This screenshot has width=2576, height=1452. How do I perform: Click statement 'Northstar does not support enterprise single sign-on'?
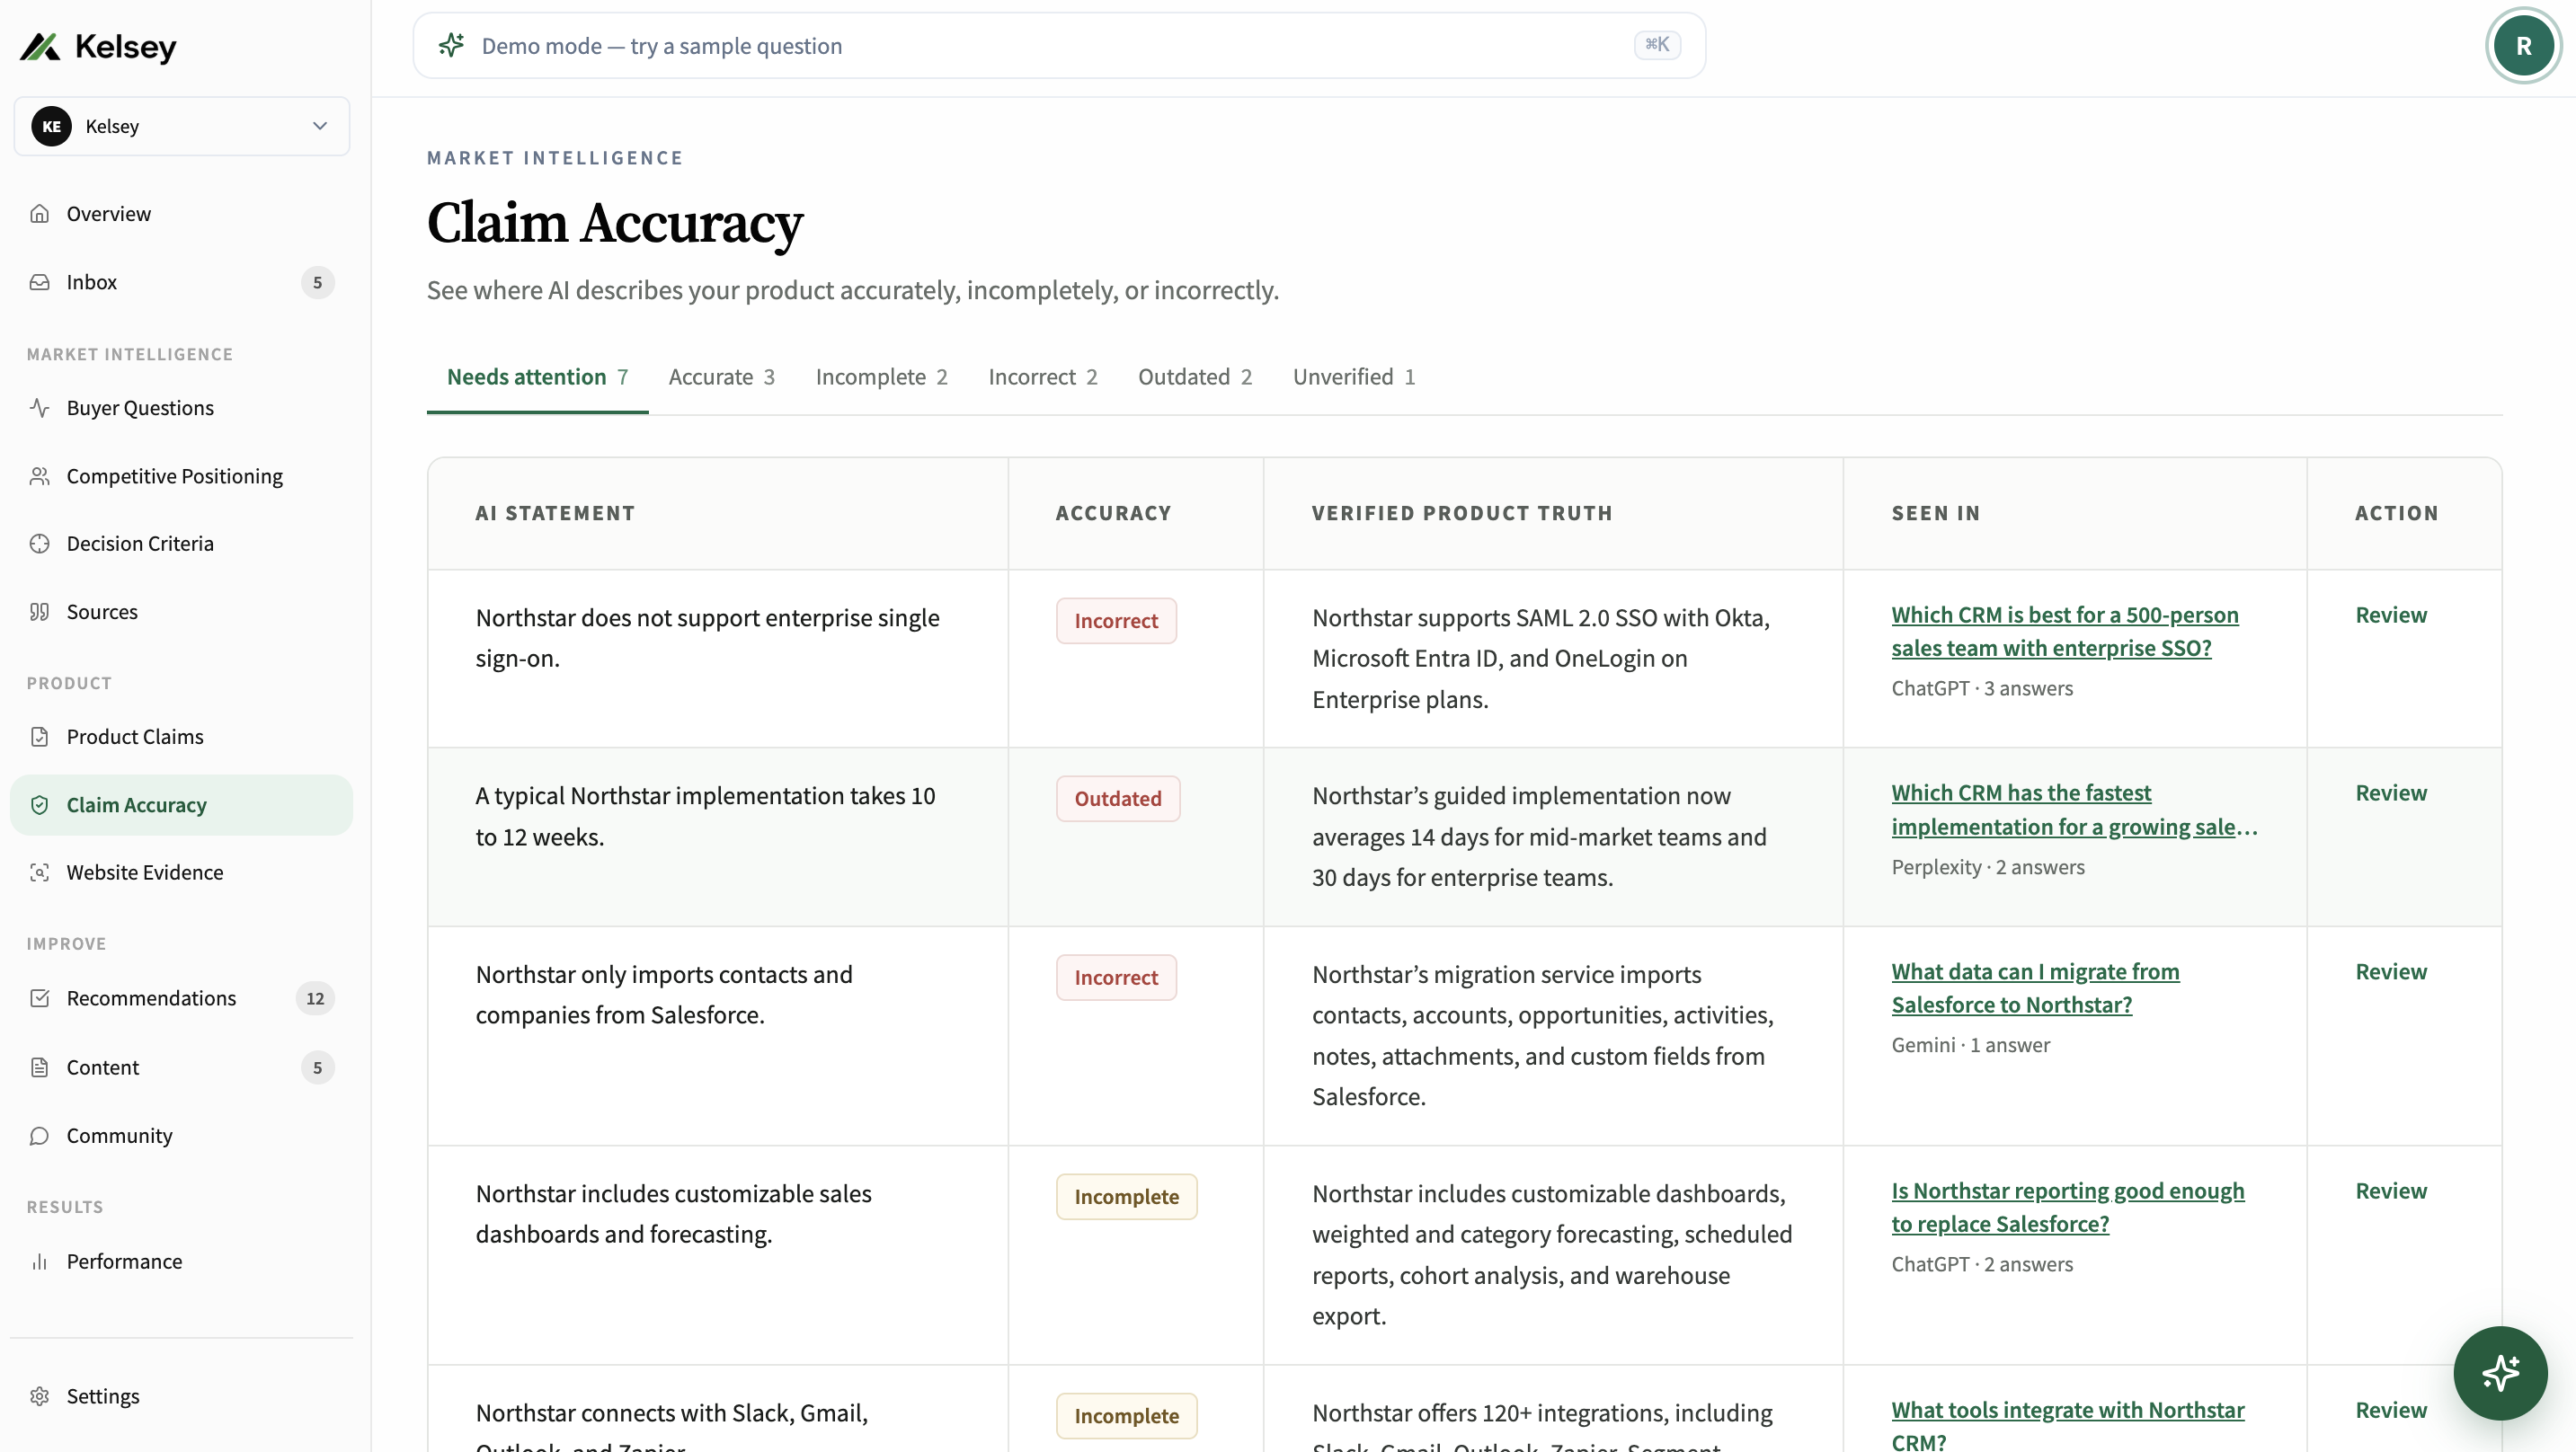click(707, 638)
